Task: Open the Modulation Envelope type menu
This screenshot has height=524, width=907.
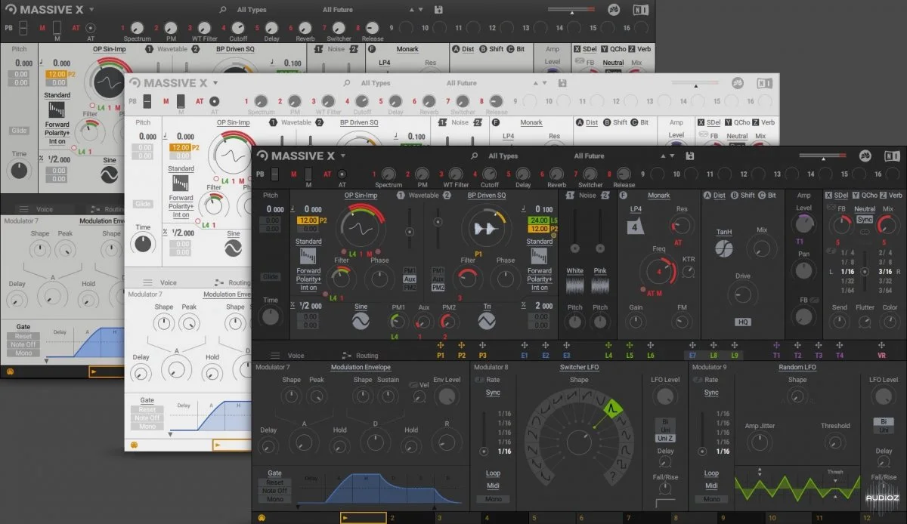Action: click(x=360, y=368)
